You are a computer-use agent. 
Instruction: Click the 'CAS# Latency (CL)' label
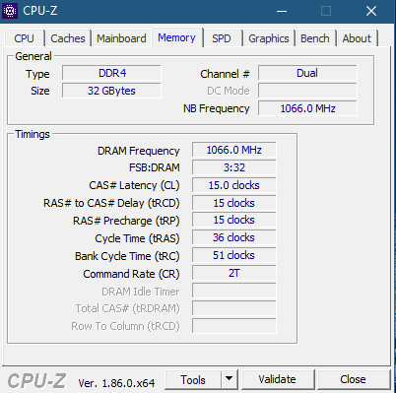(x=134, y=185)
